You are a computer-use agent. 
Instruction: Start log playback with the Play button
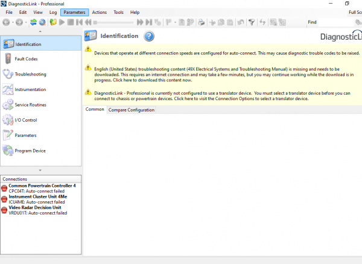pos(62,22)
